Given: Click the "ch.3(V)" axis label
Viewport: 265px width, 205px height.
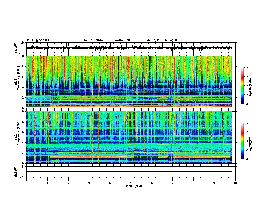Looking at the screenshot, I should tap(16, 172).
